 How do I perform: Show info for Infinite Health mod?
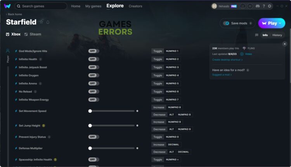tap(40, 59)
